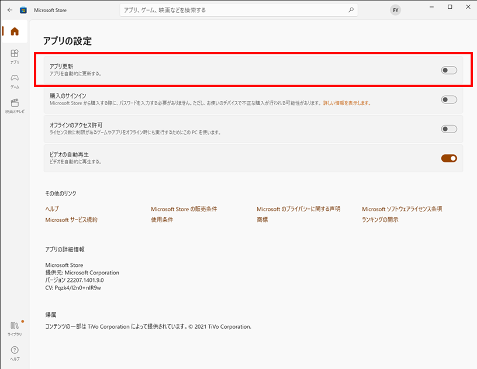This screenshot has width=477, height=369.
Task: Open Microsoft Store の販売条件 link
Action: click(x=184, y=209)
